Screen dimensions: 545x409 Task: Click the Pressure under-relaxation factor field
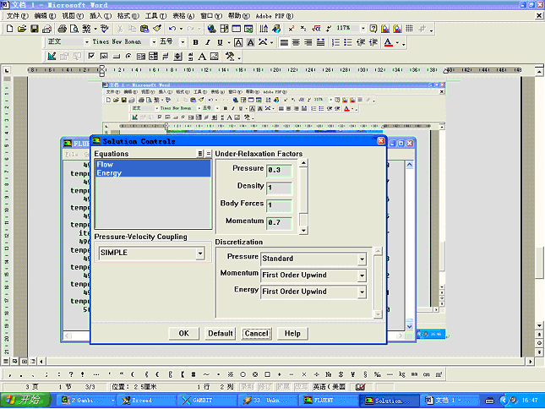click(279, 170)
